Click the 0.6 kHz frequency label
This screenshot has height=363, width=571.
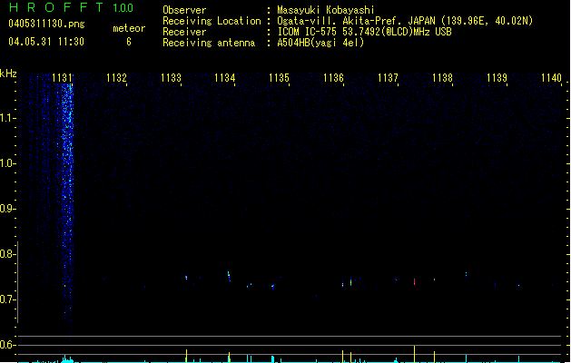[x=7, y=345]
